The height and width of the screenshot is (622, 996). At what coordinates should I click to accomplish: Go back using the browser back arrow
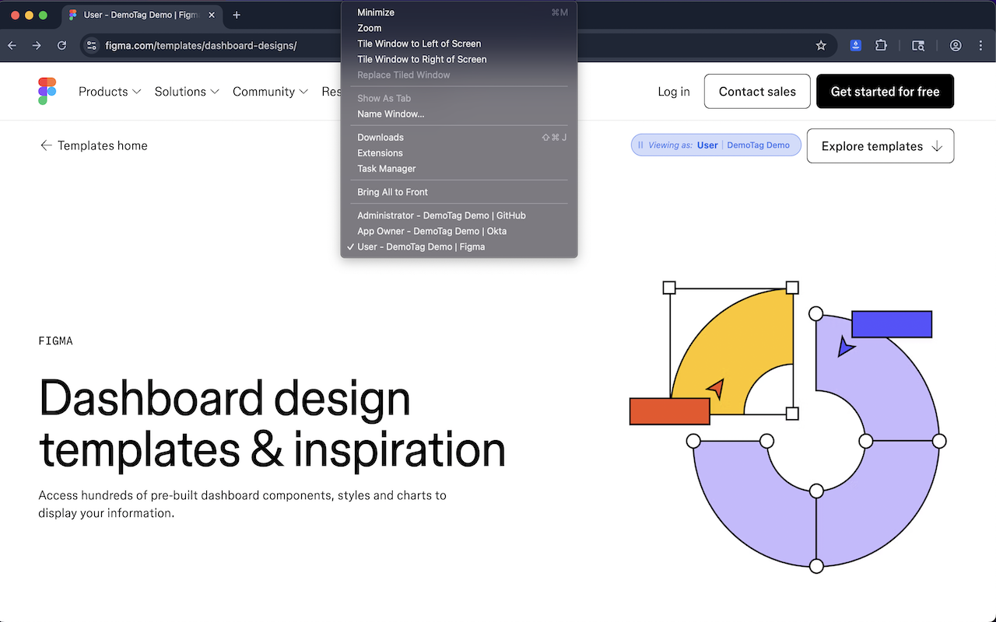(12, 46)
